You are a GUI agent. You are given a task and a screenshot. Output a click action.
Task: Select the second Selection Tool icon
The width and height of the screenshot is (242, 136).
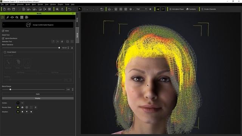[57, 41]
